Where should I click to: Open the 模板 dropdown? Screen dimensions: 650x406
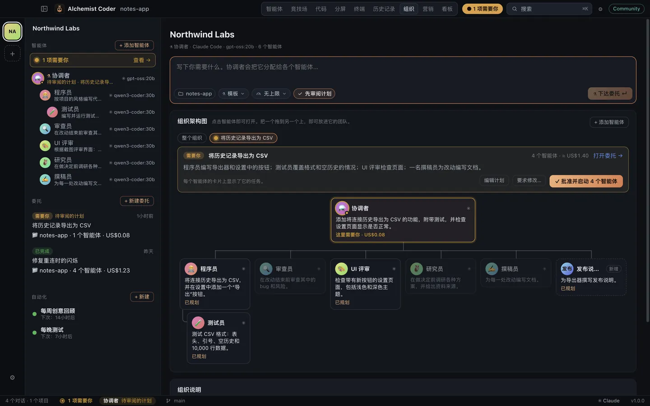[x=233, y=94]
